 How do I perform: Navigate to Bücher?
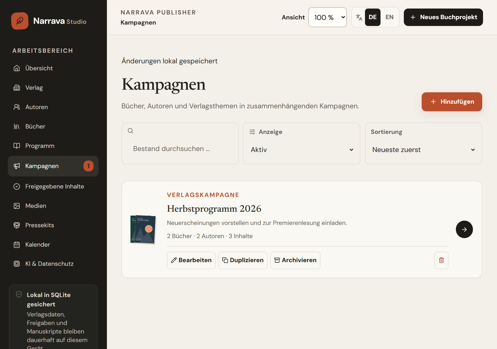pyautogui.click(x=53, y=126)
